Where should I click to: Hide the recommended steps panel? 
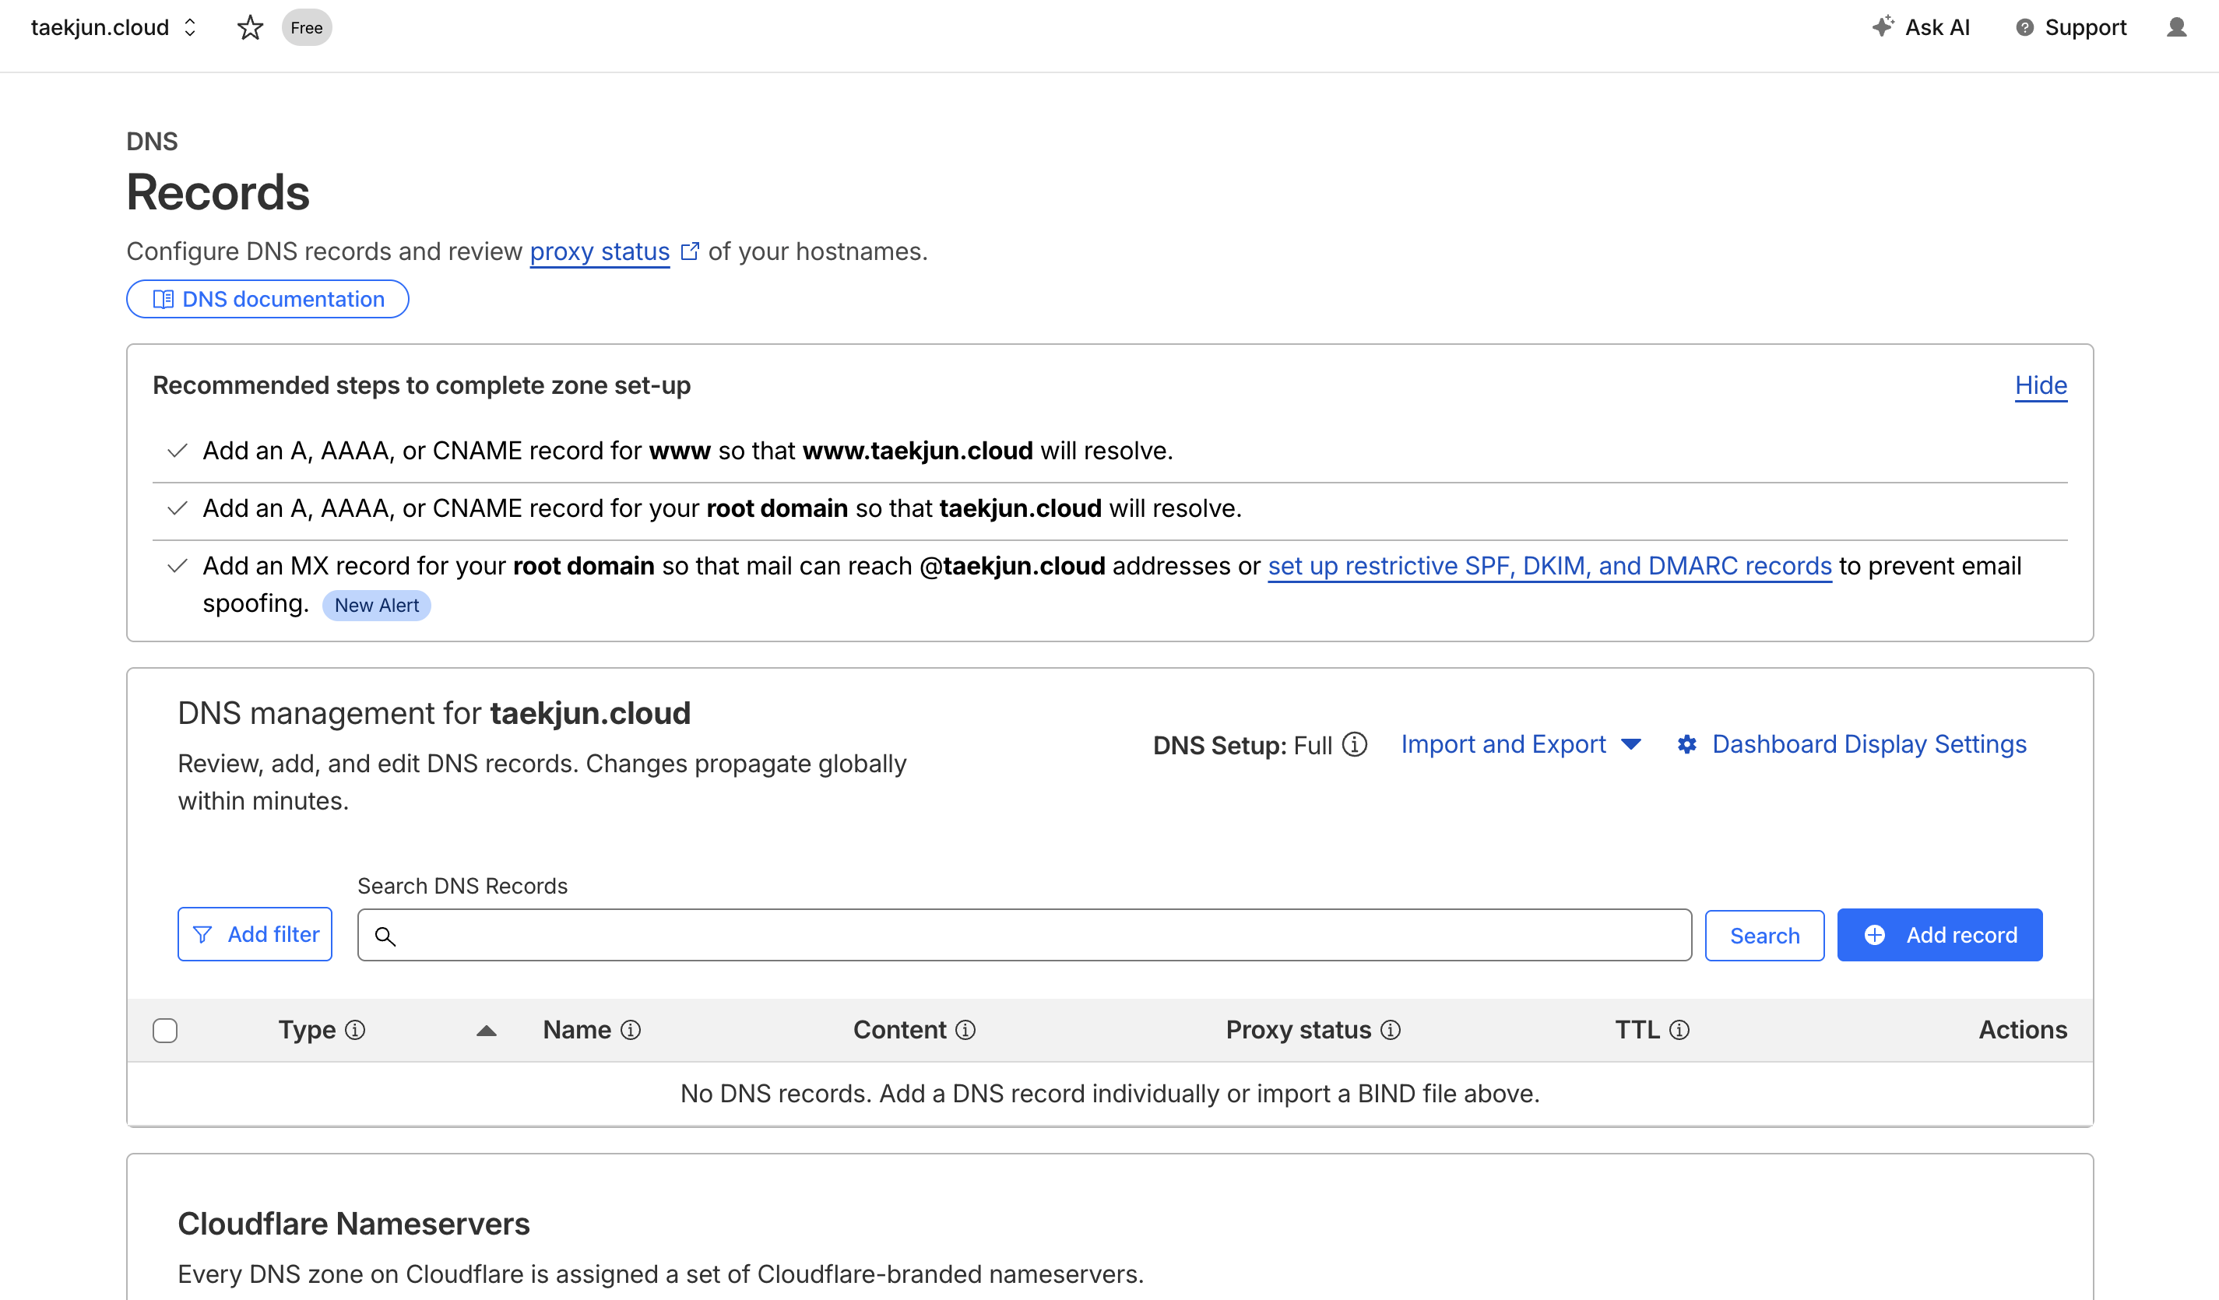[2041, 385]
